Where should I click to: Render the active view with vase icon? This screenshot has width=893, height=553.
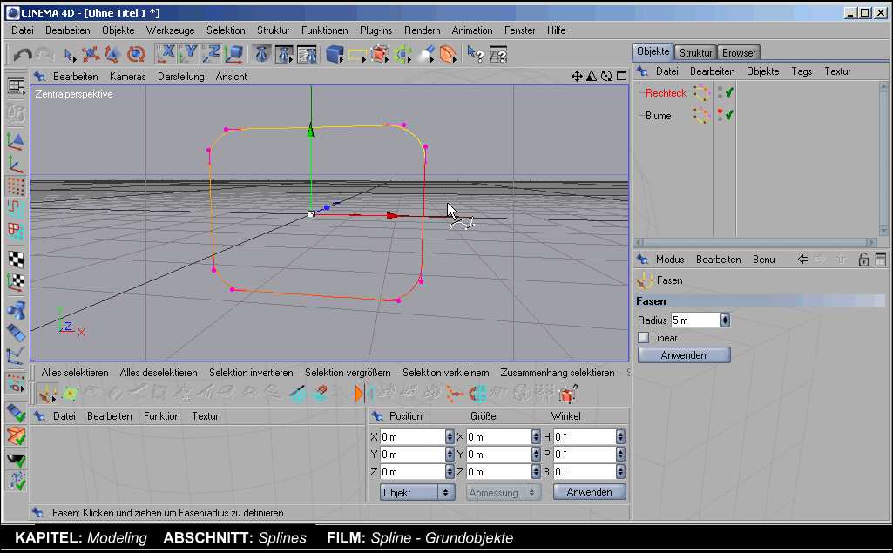pyautogui.click(x=261, y=54)
